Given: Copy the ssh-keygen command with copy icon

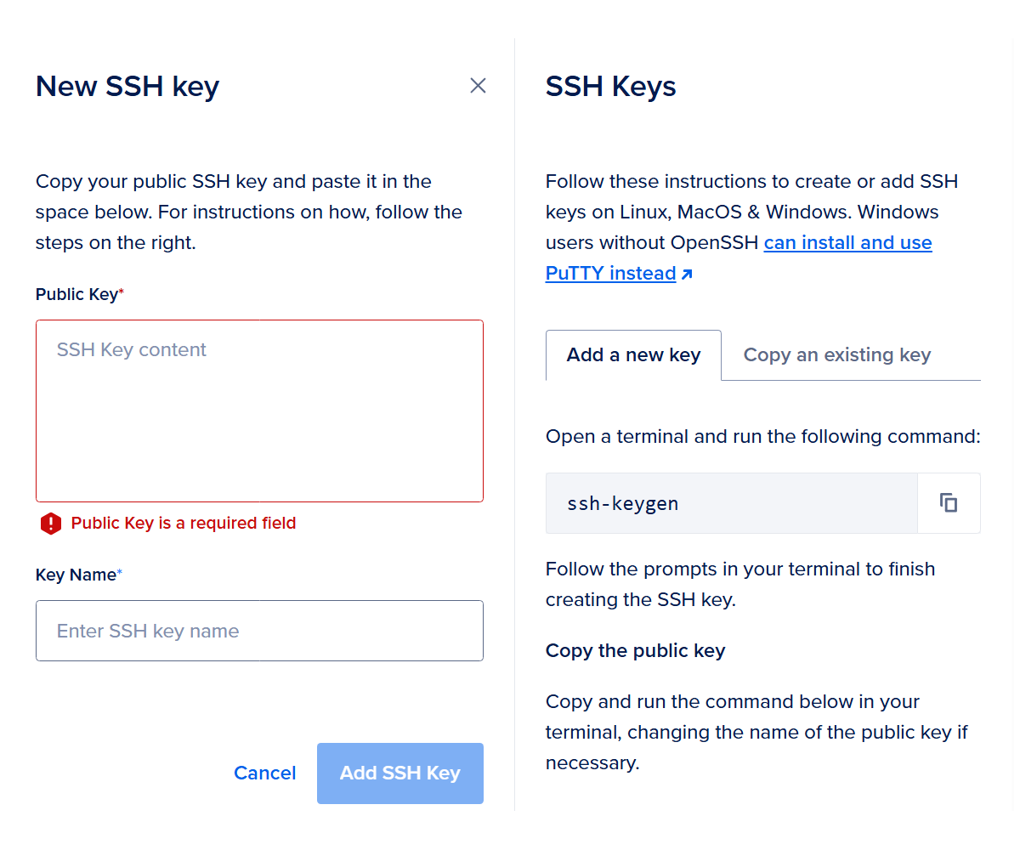Looking at the screenshot, I should click(949, 503).
